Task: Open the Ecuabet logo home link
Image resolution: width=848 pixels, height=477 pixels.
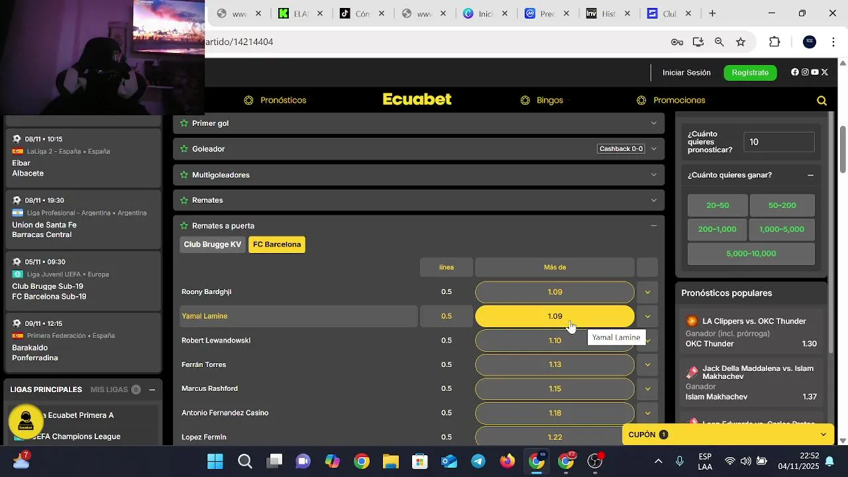Action: click(x=417, y=99)
